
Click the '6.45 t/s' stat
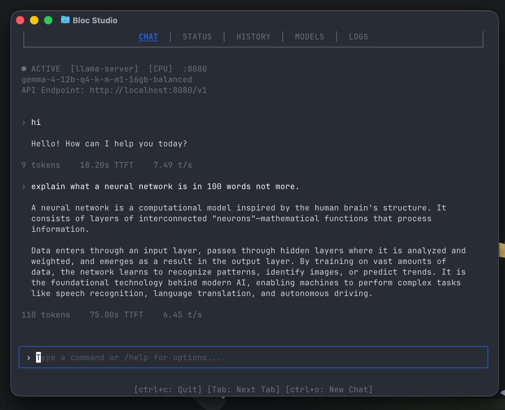click(183, 314)
